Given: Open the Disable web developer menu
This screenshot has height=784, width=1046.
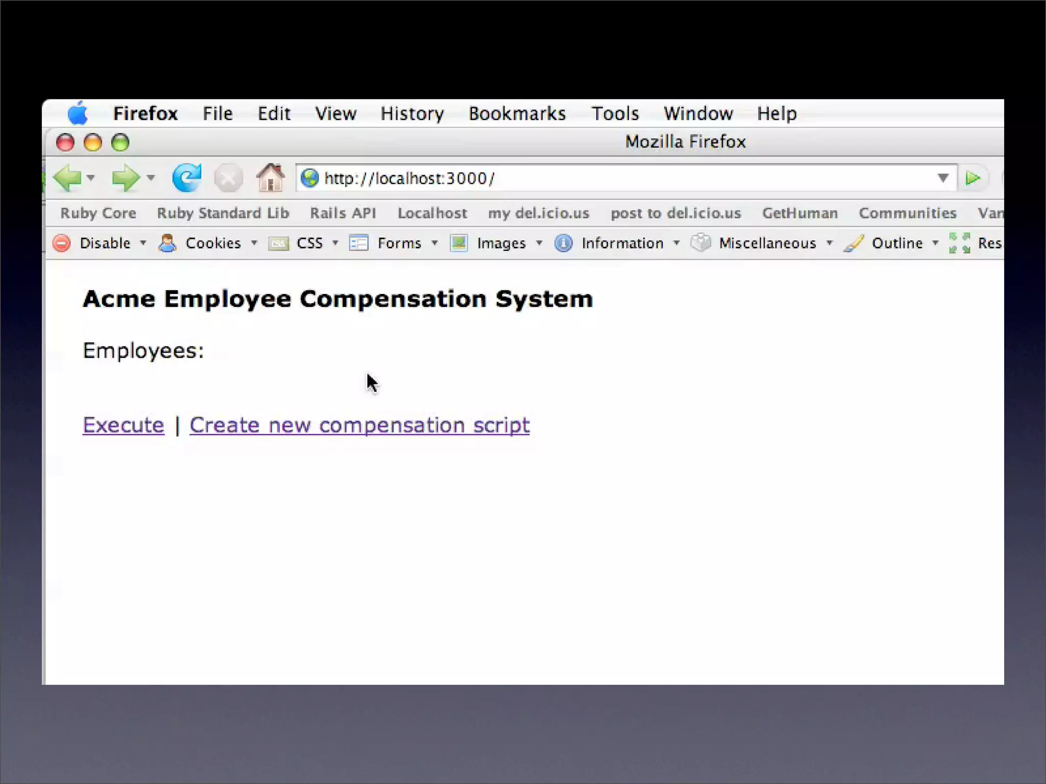Looking at the screenshot, I should (x=105, y=243).
